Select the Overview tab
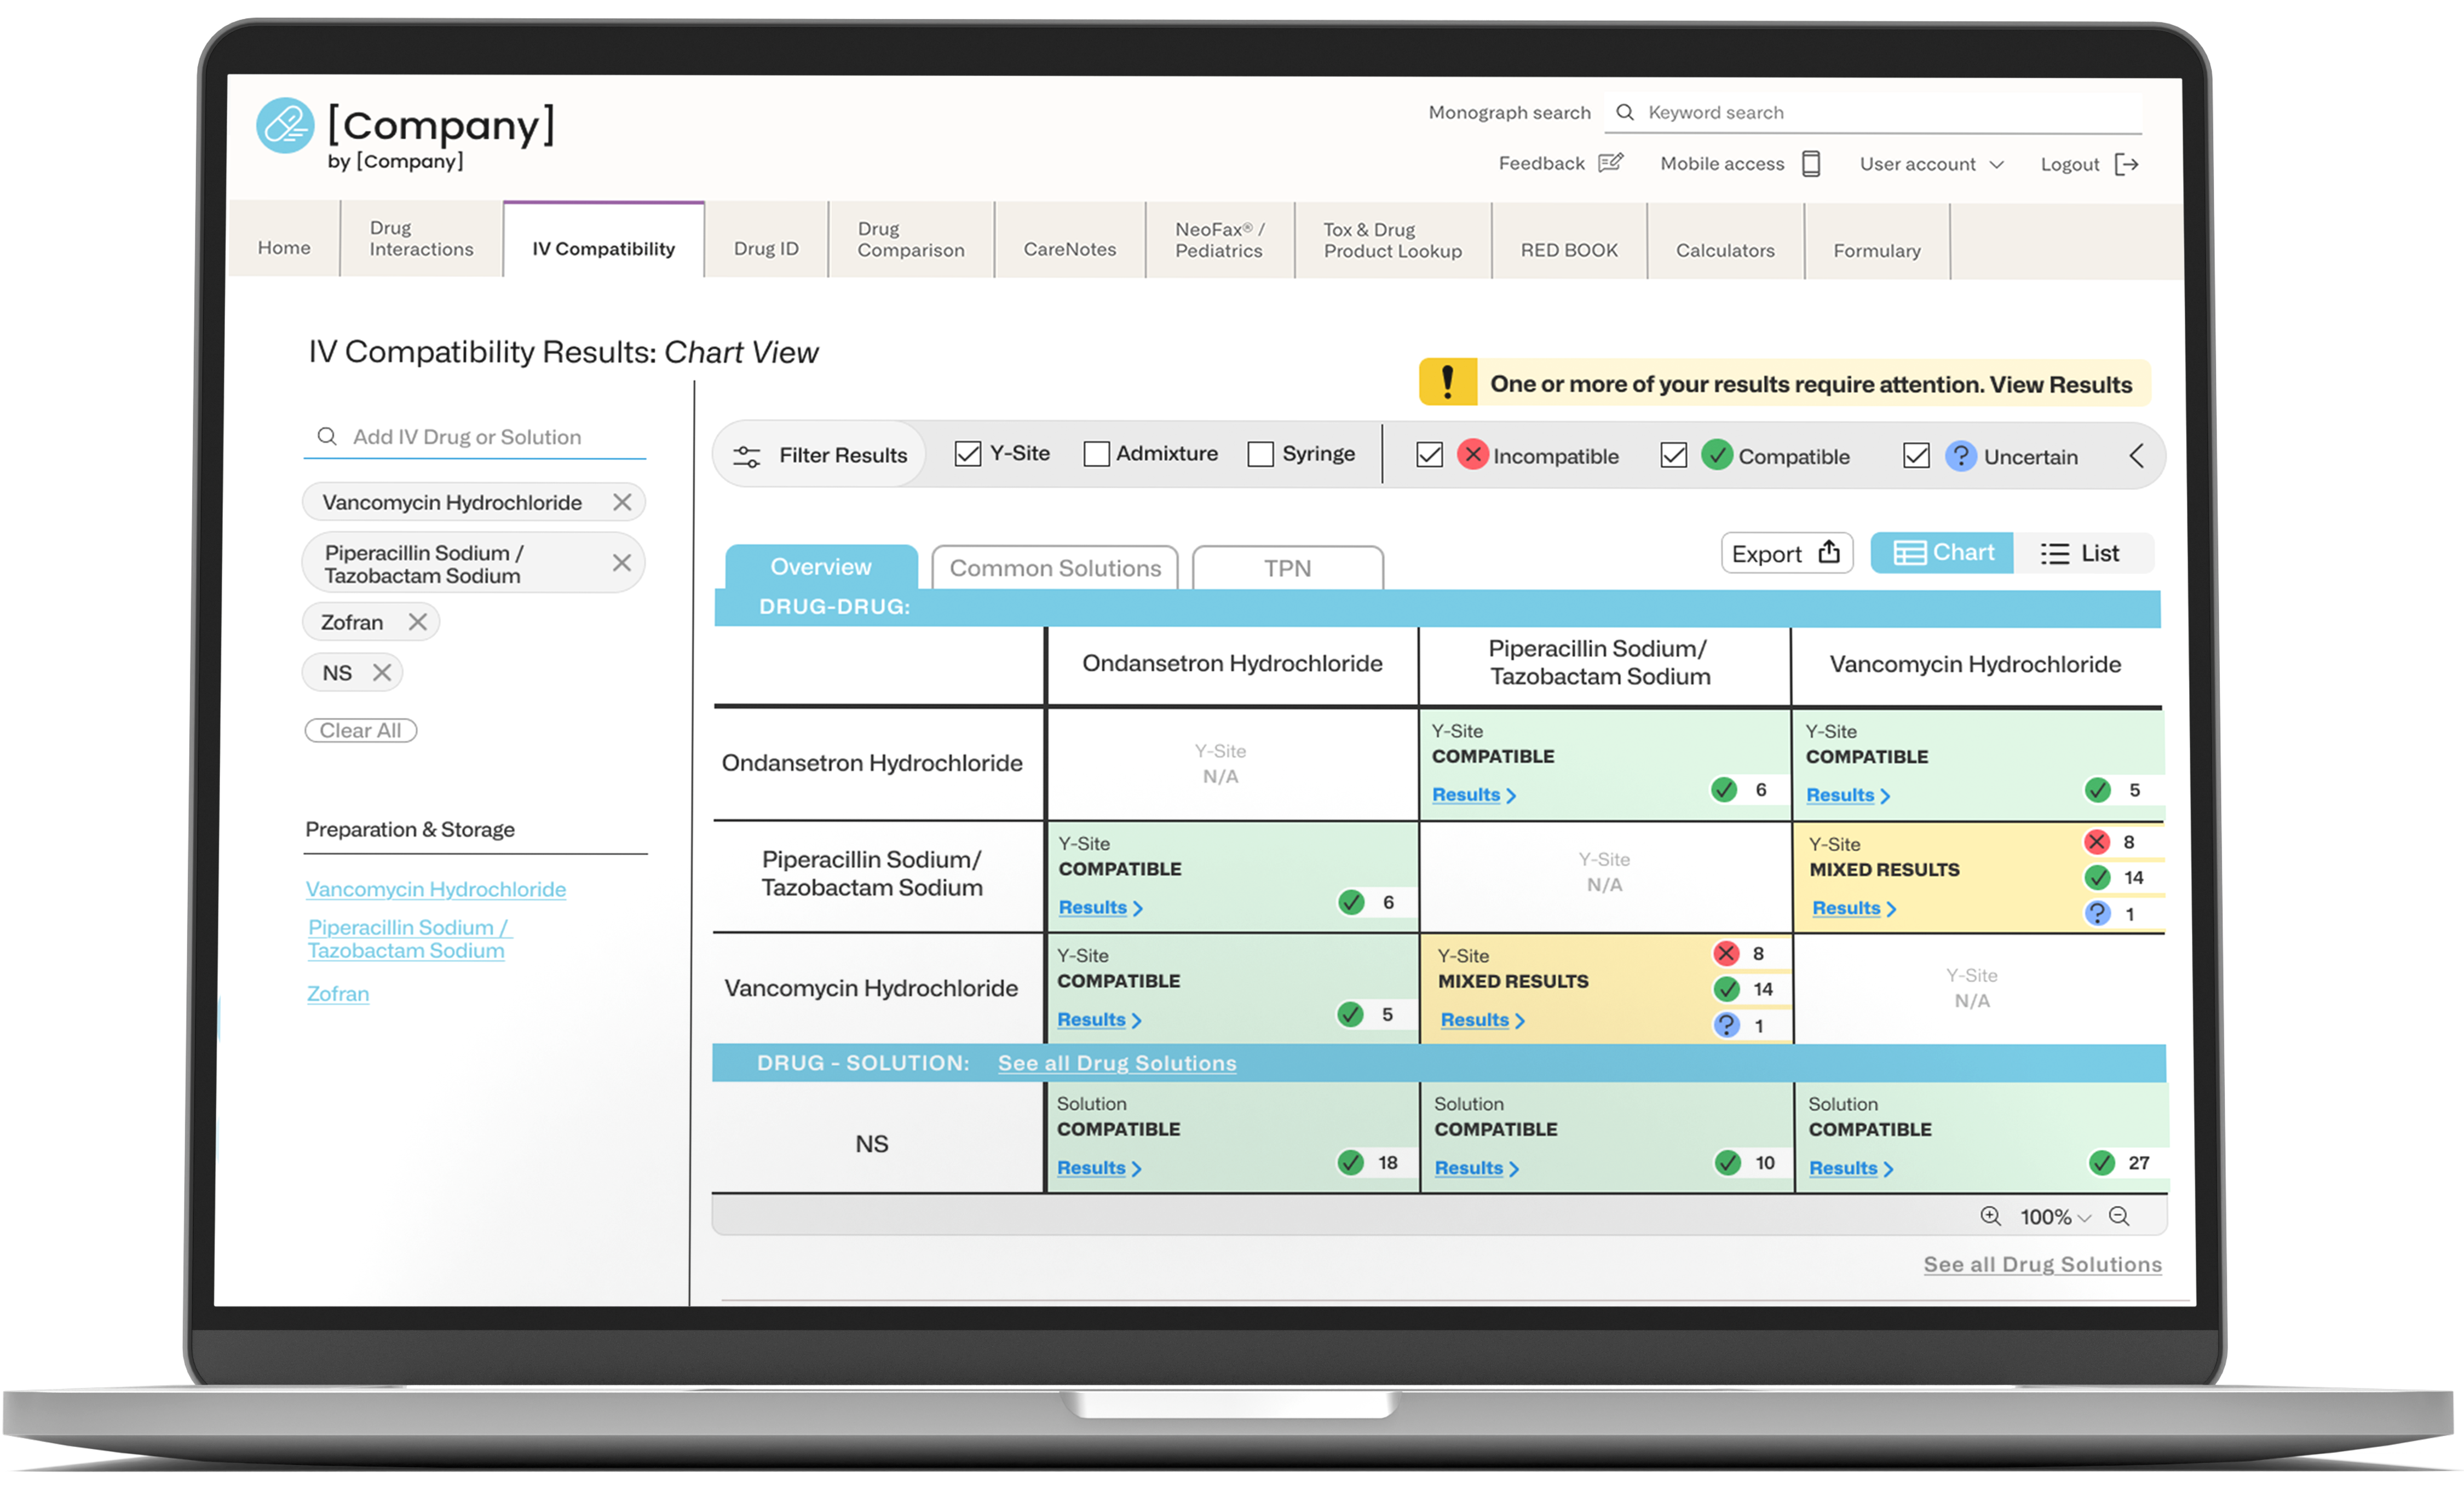The width and height of the screenshot is (2464, 1504). click(x=821, y=566)
